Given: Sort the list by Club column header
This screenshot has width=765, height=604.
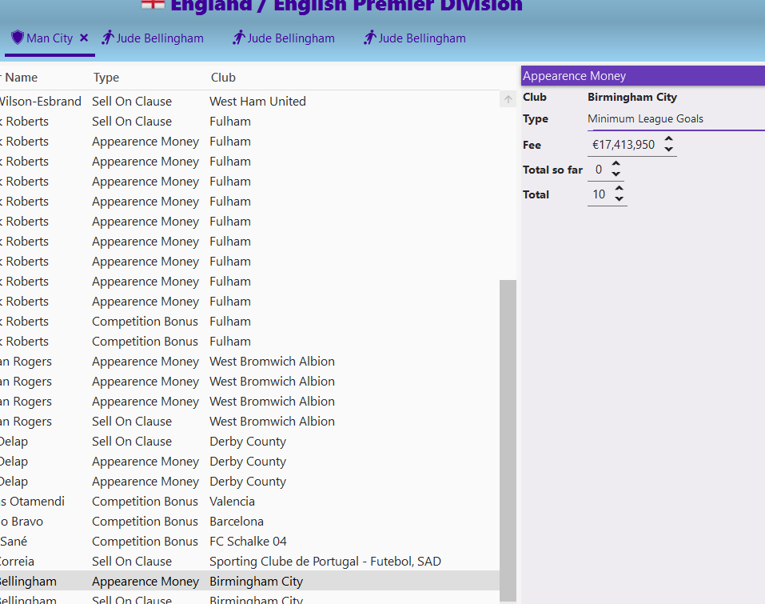Looking at the screenshot, I should tap(223, 78).
